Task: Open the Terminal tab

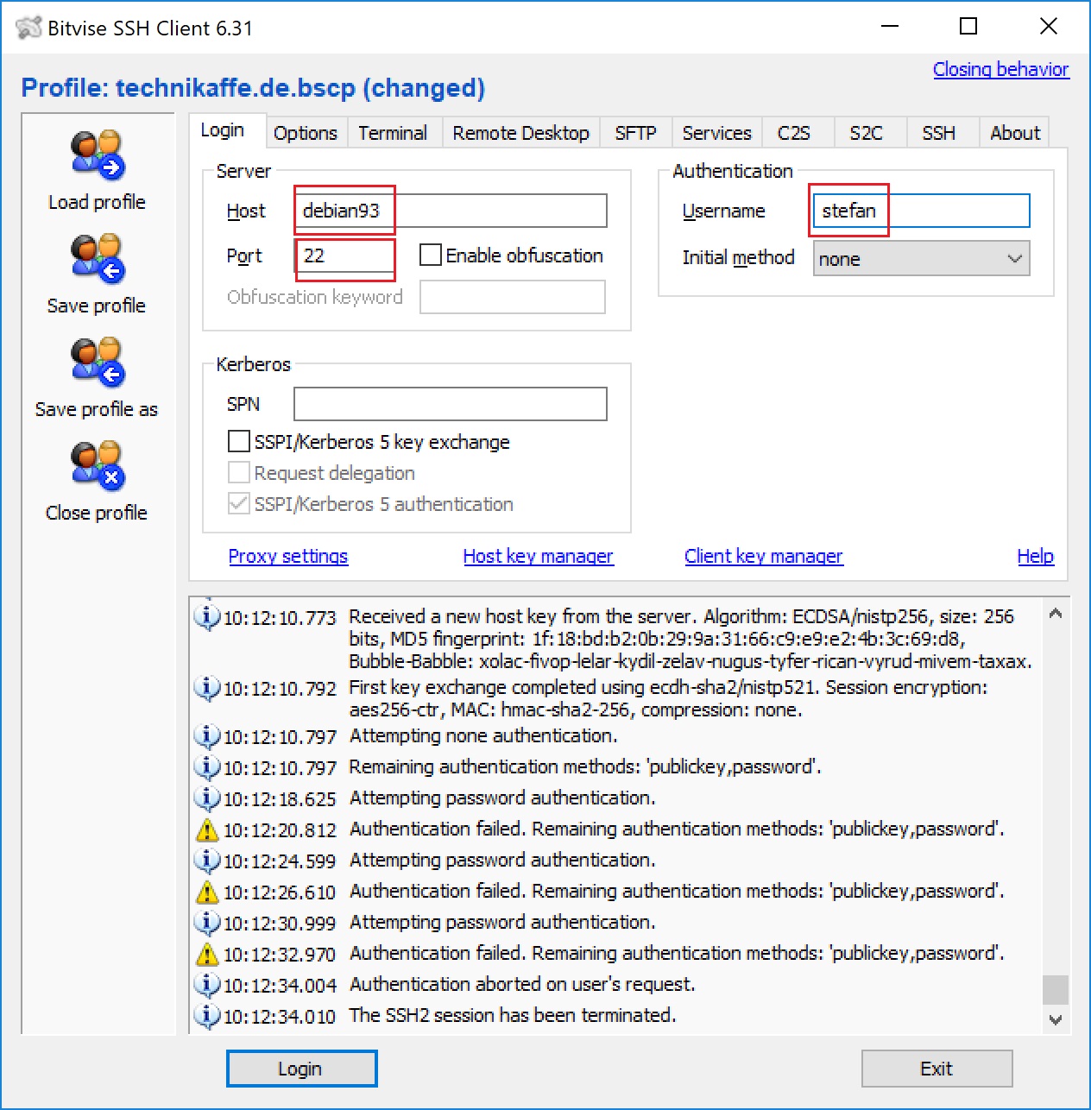Action: click(x=393, y=133)
